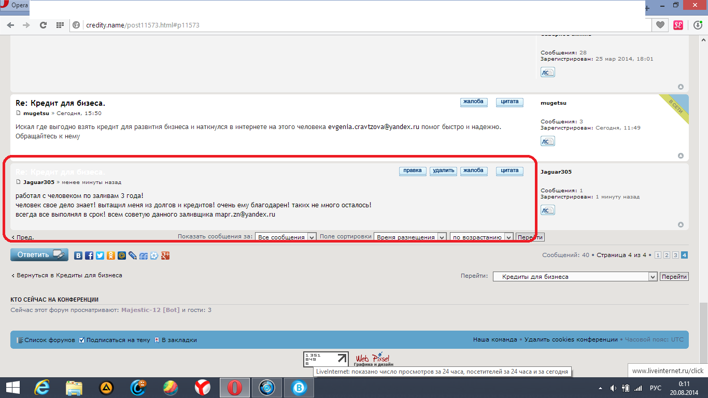Click 'Перейти' beside the sort options

[530, 237]
